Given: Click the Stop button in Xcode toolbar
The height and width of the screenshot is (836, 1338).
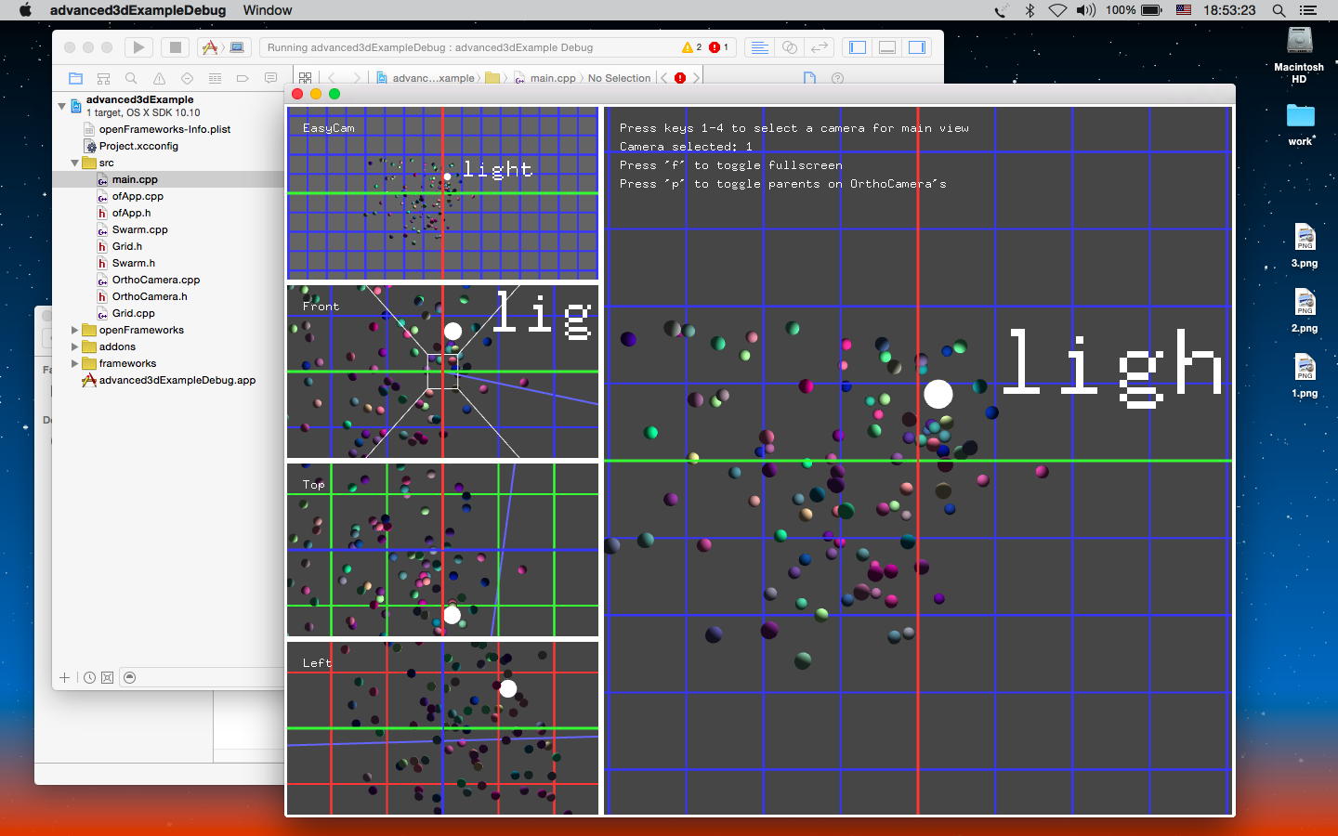Looking at the screenshot, I should (175, 47).
